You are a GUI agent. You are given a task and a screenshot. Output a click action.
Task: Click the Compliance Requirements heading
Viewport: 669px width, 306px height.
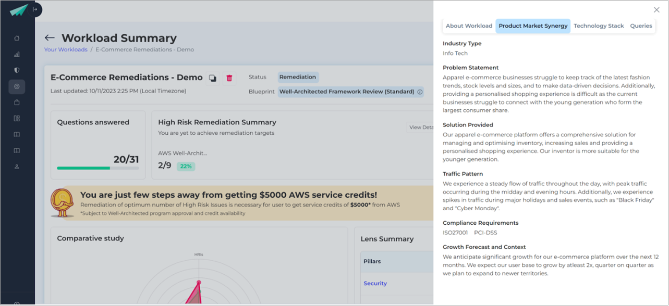(480, 223)
